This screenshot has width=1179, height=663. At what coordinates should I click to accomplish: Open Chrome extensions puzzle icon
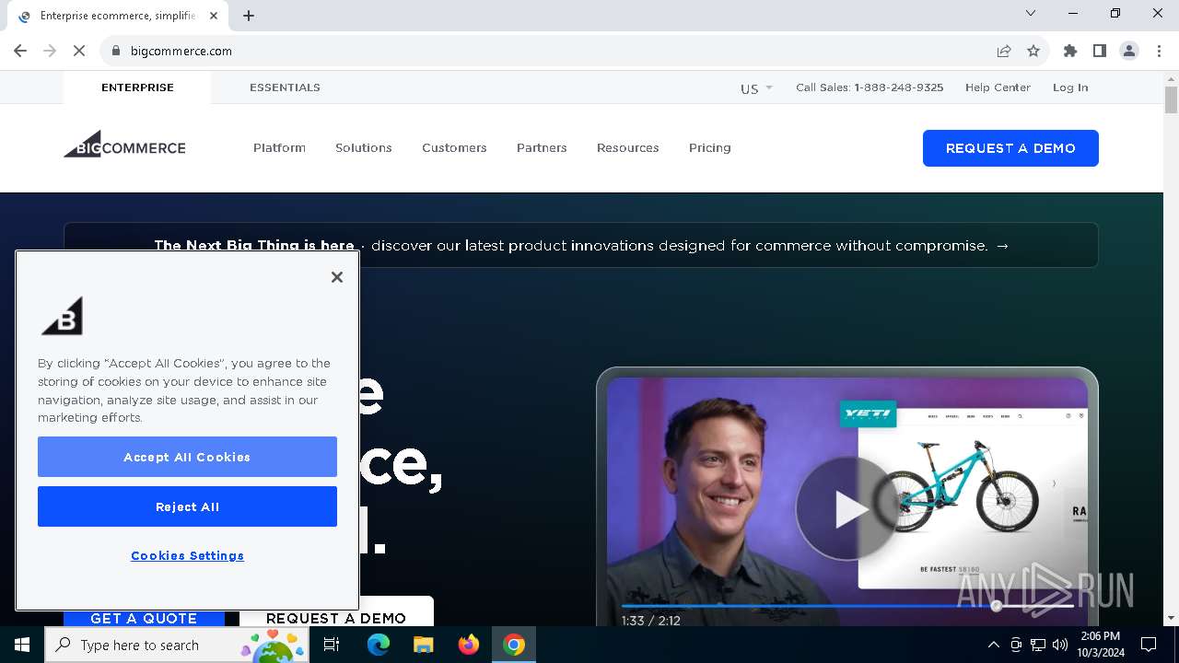tap(1070, 51)
